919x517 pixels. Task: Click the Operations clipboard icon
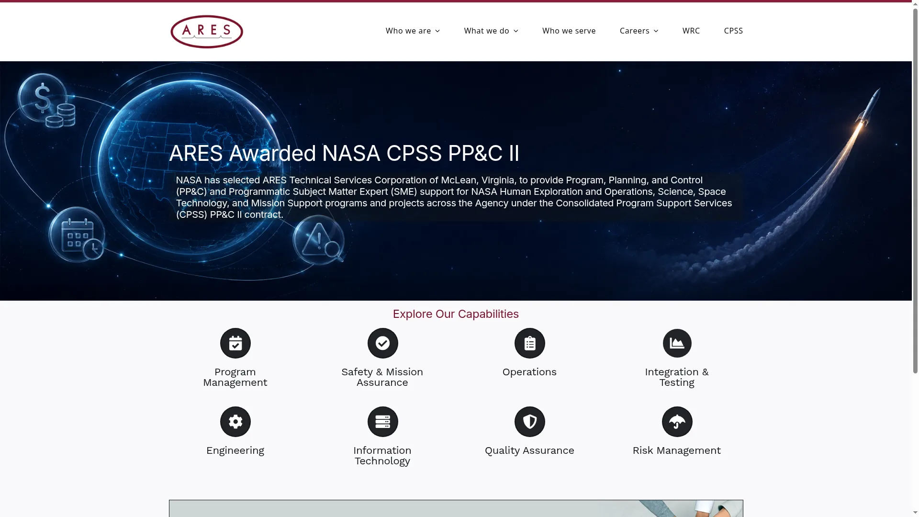[x=529, y=343]
